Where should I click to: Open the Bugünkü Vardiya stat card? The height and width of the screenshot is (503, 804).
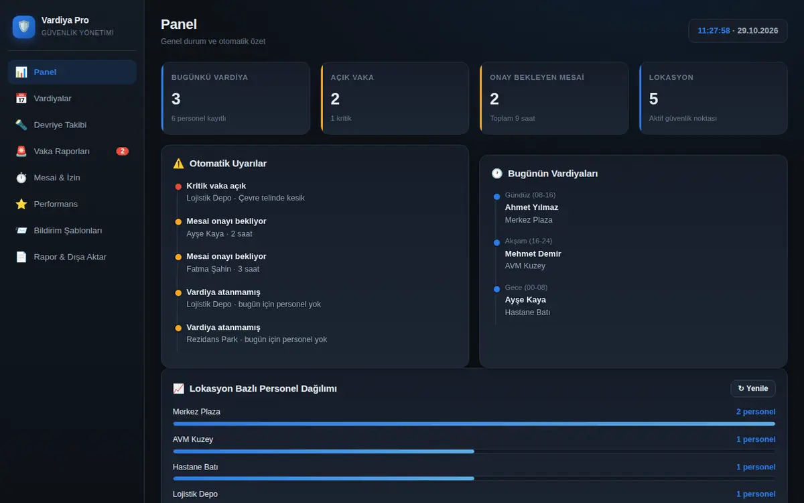(235, 98)
